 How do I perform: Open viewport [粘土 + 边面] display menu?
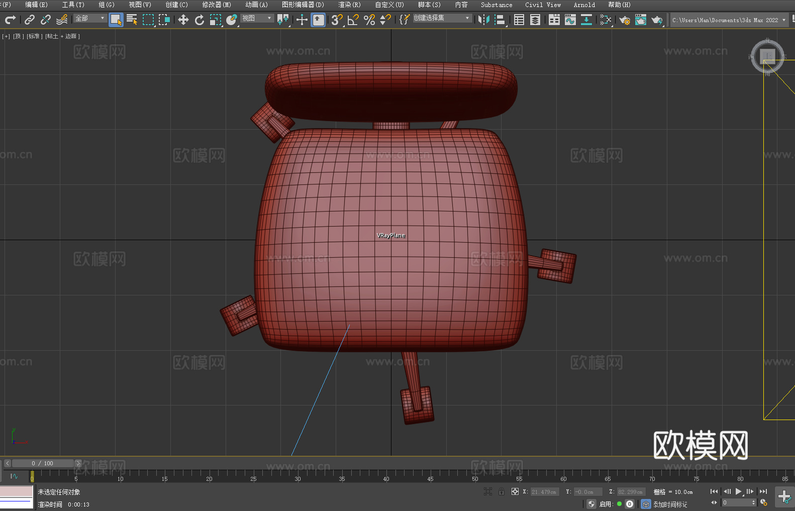(x=62, y=36)
